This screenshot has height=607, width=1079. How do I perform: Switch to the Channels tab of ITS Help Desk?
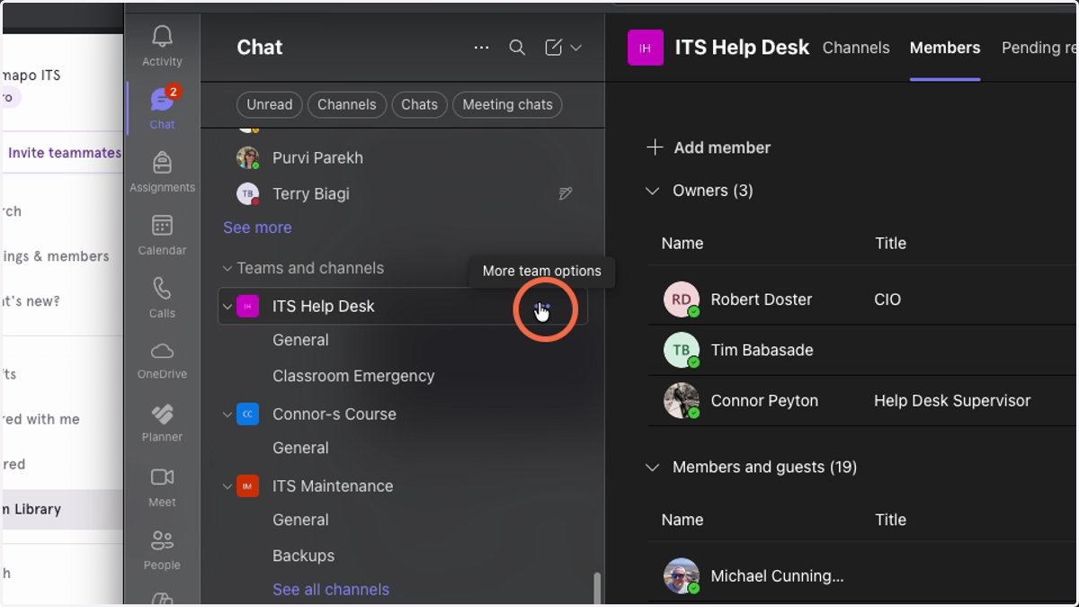pos(856,48)
